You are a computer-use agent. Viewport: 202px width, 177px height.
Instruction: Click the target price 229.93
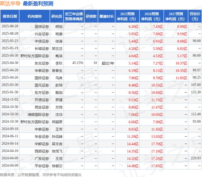tap(196, 158)
